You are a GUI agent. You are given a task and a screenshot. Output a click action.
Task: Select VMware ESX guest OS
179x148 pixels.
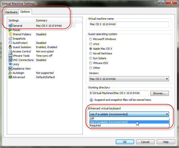[91, 63]
